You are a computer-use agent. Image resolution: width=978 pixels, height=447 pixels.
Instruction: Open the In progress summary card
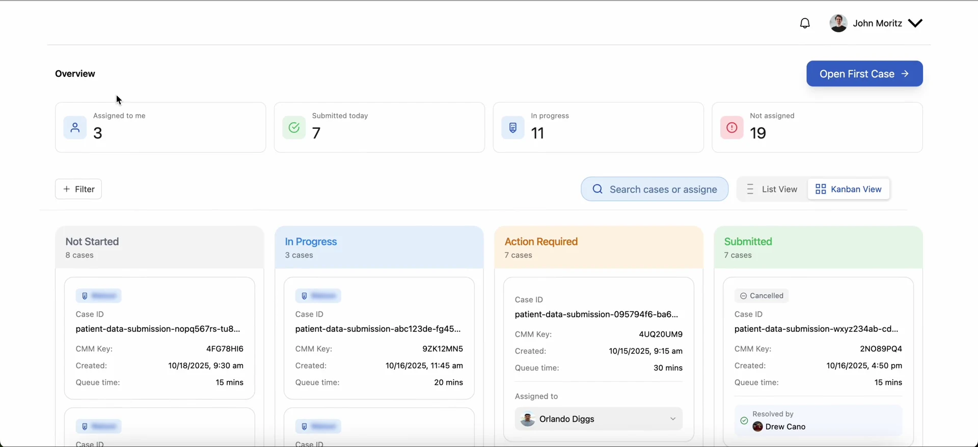pos(599,127)
